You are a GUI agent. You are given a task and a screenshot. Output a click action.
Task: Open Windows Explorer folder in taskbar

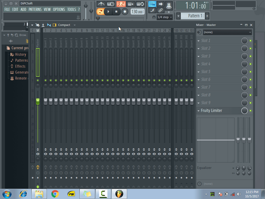pos(39,194)
